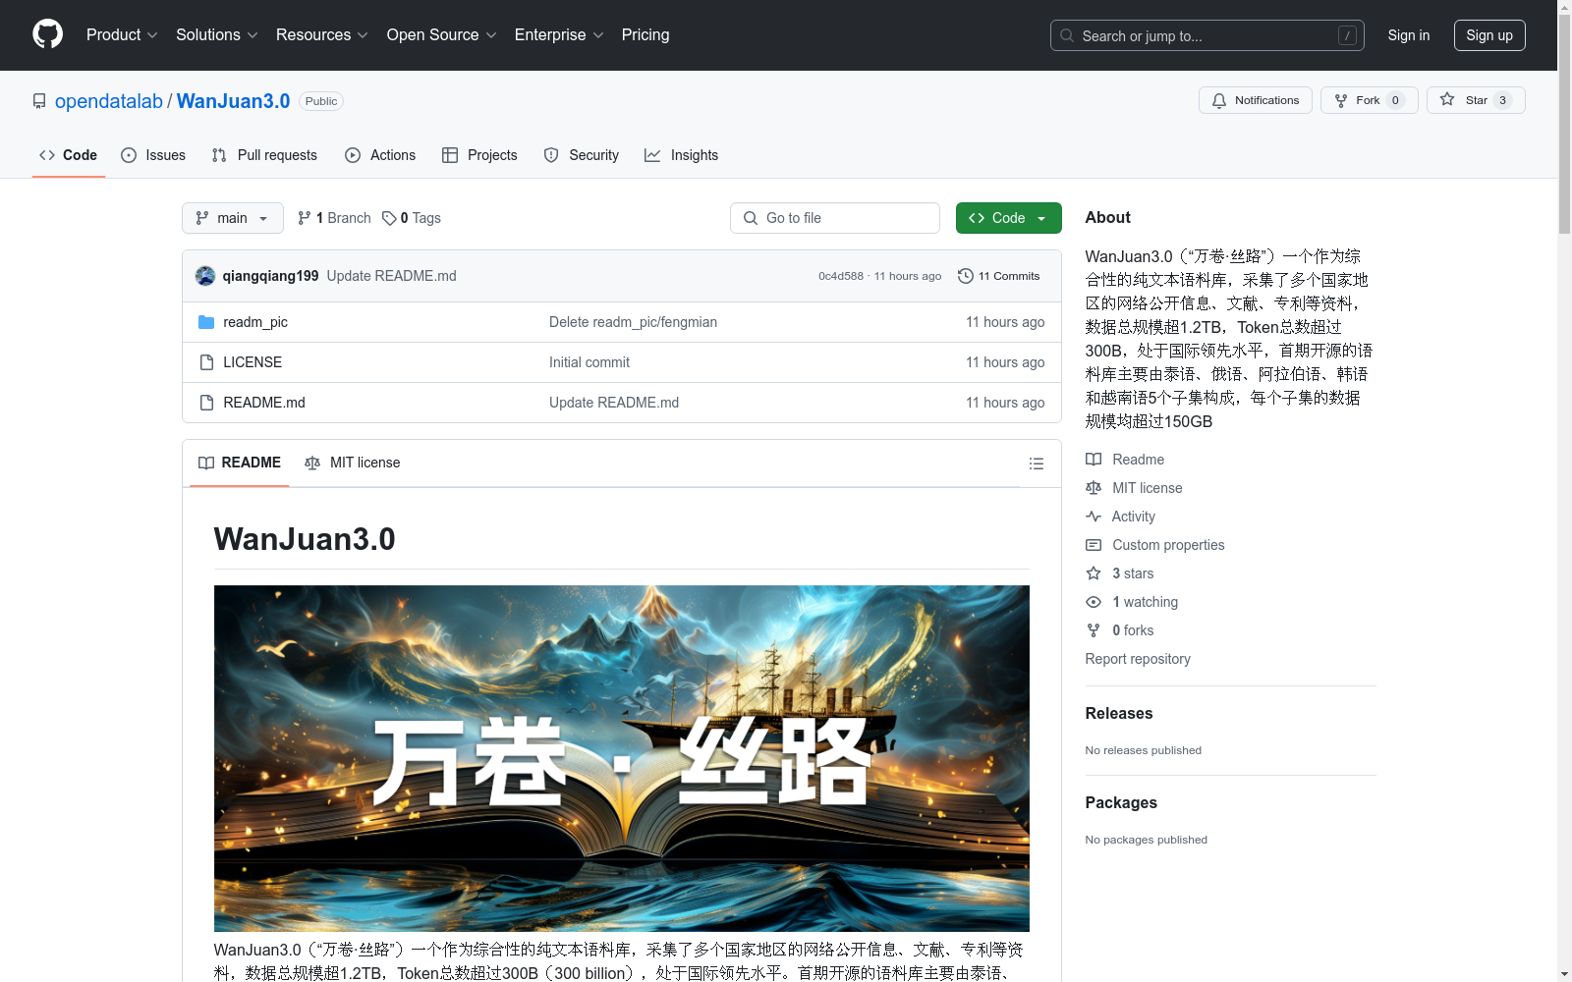Open the README.md file name

[264, 403]
